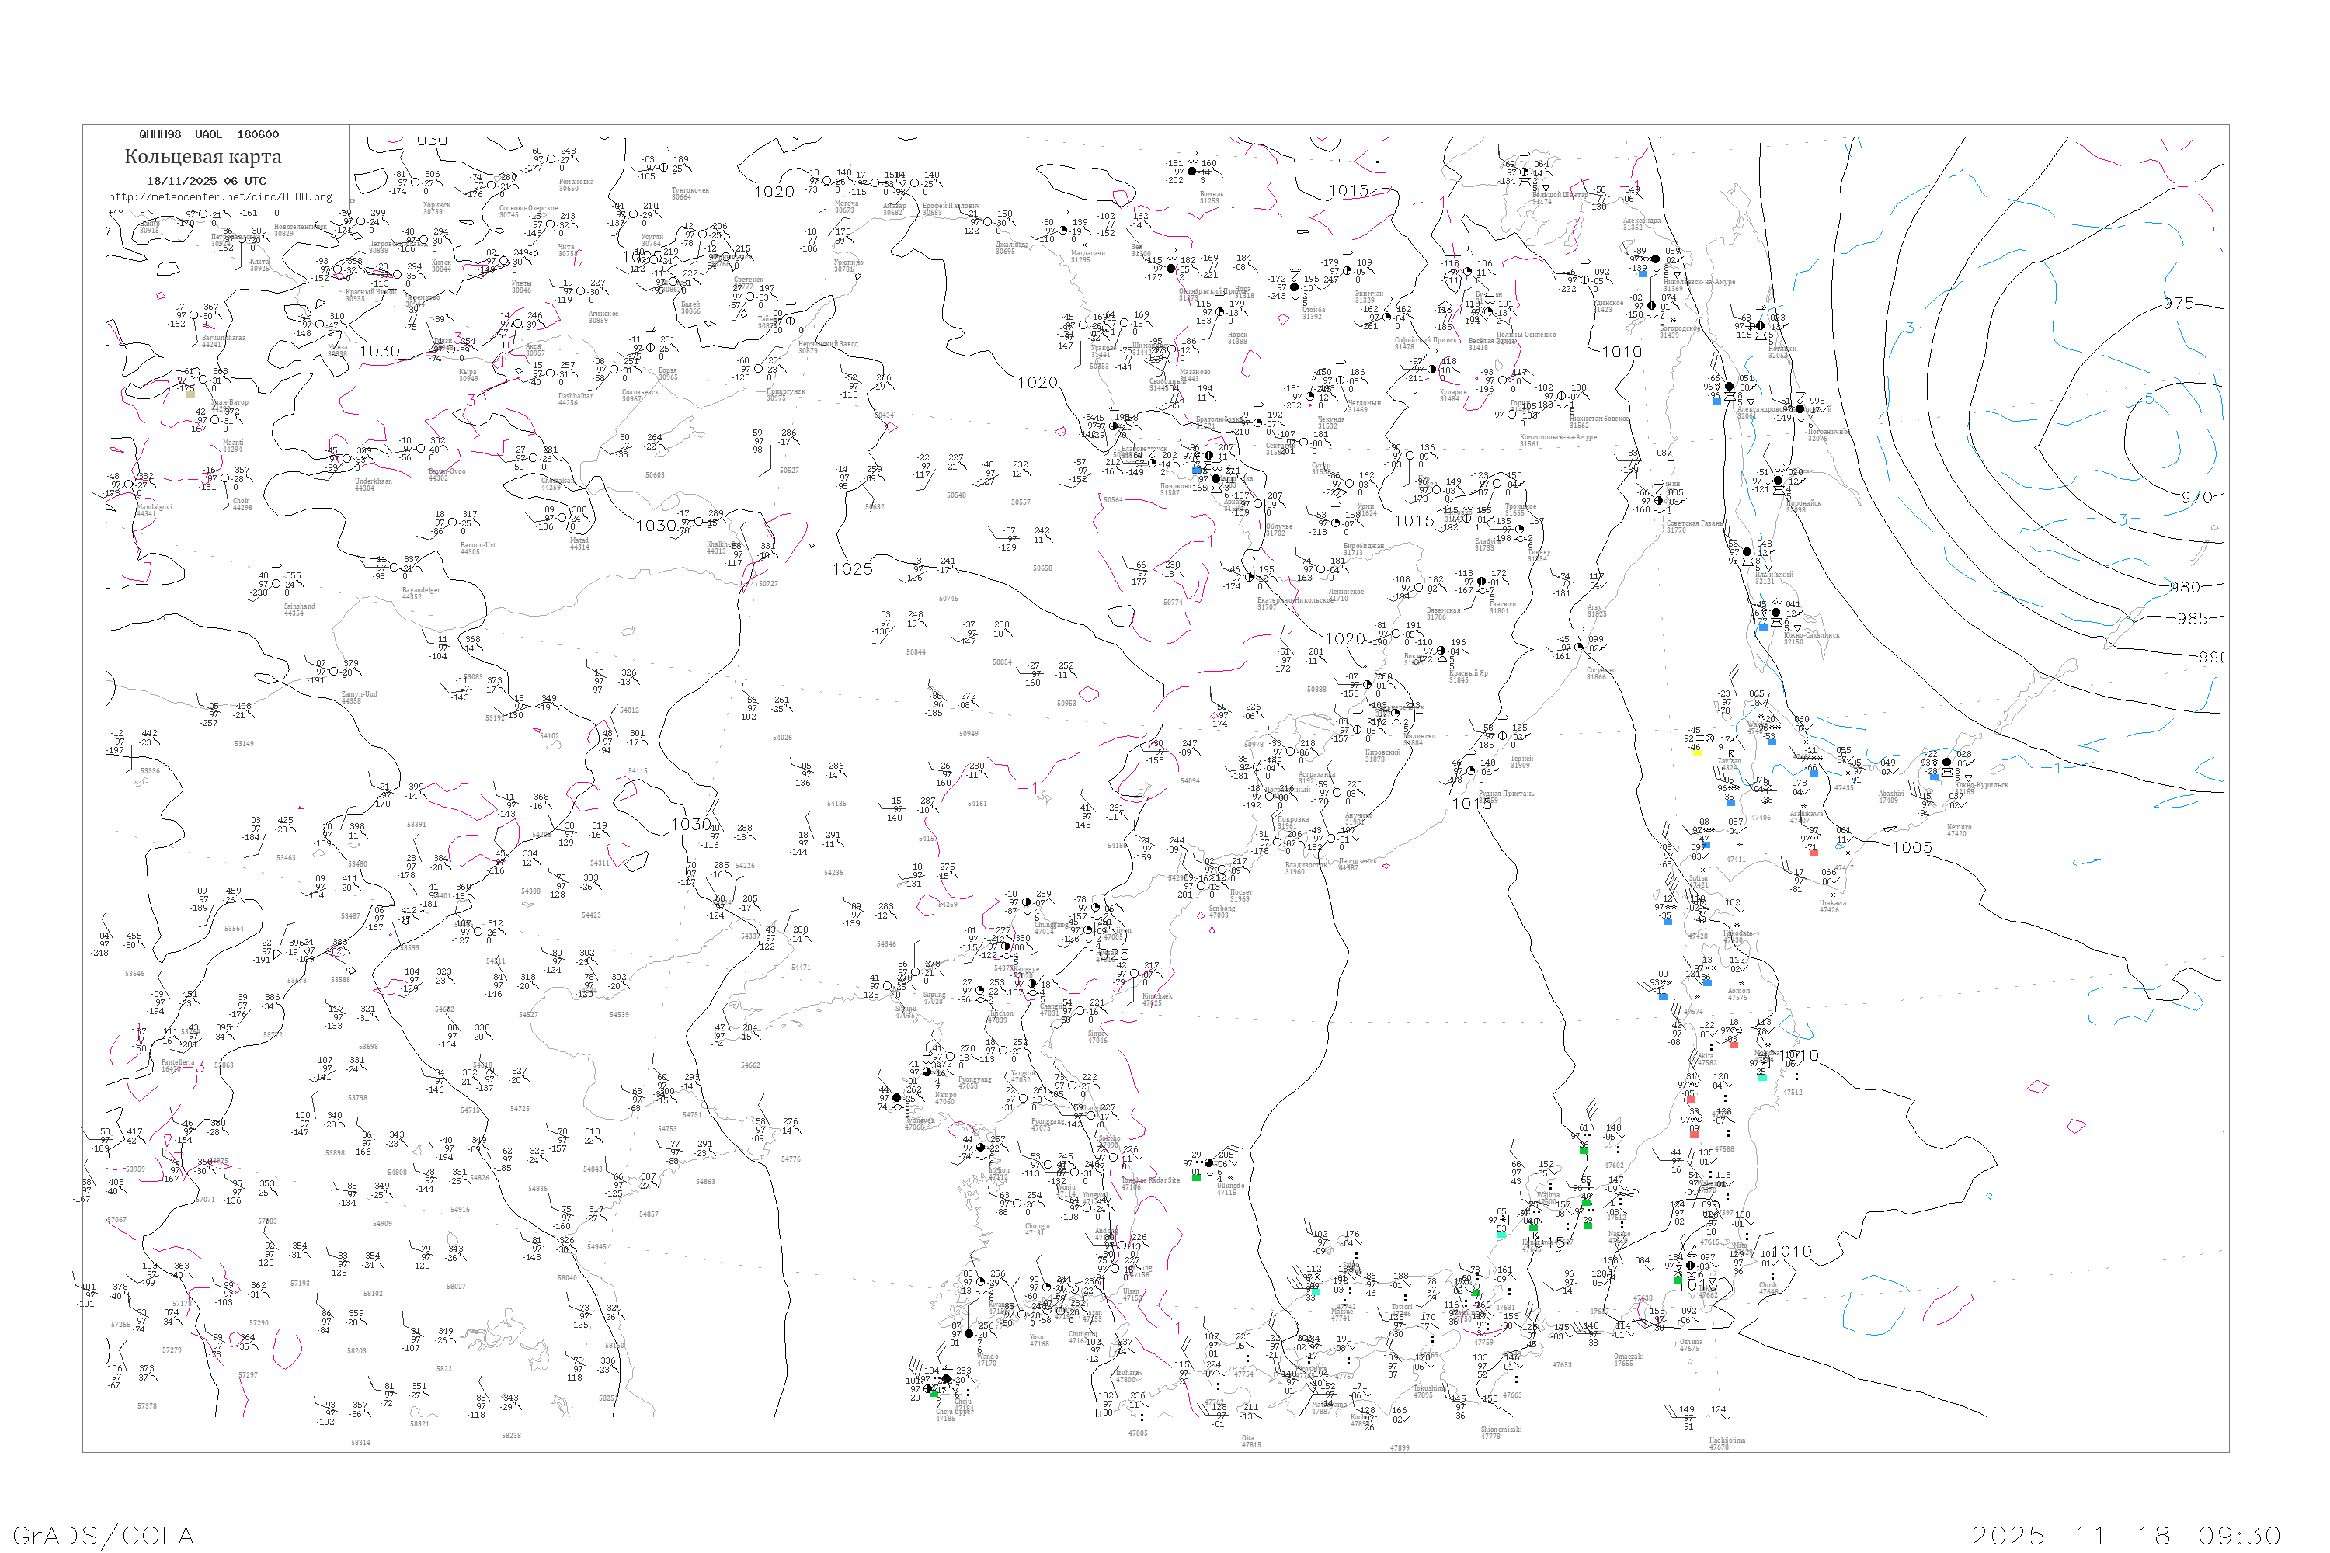This screenshot has height=1553, width=2330.
Task: Click the meteocenter.net UHHH.png URL text
Action: 221,197
